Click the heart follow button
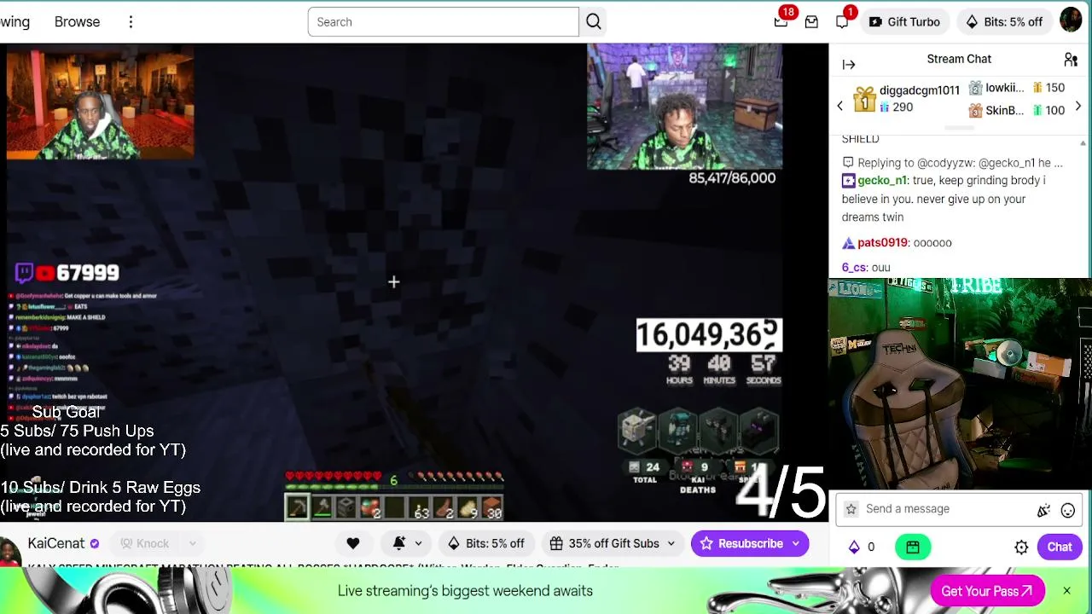Image resolution: width=1092 pixels, height=614 pixels. pyautogui.click(x=353, y=543)
